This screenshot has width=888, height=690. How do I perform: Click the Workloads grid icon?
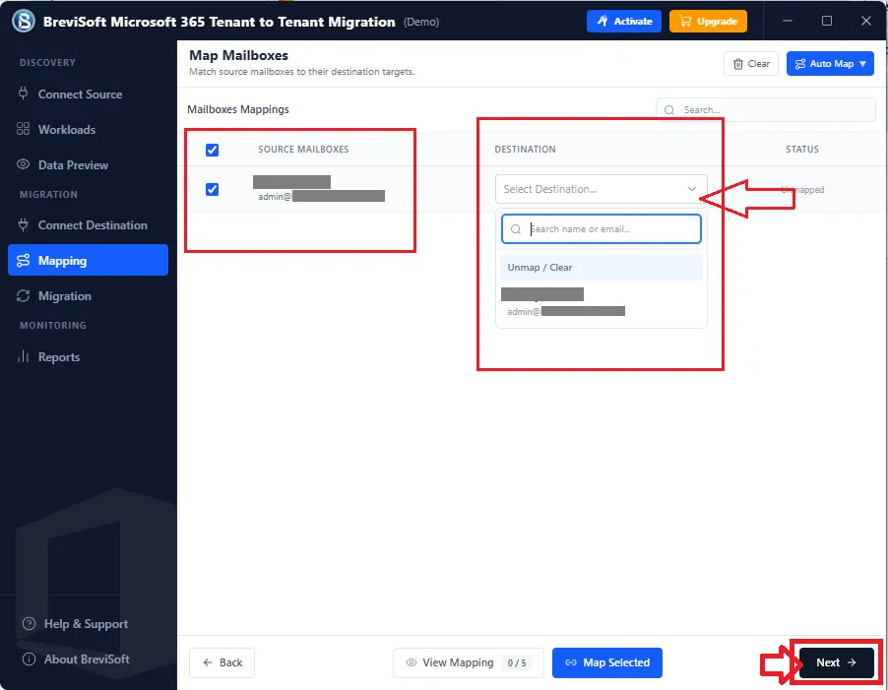click(x=23, y=129)
